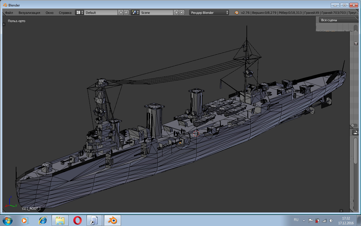This screenshot has height=226, width=361.
Task: Click the RU language indicator
Action: tap(296, 220)
